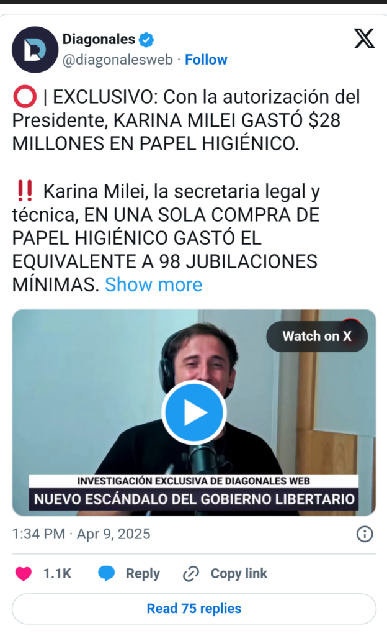The height and width of the screenshot is (636, 387).
Task: Like the tweet with the heart icon
Action: coord(24,573)
